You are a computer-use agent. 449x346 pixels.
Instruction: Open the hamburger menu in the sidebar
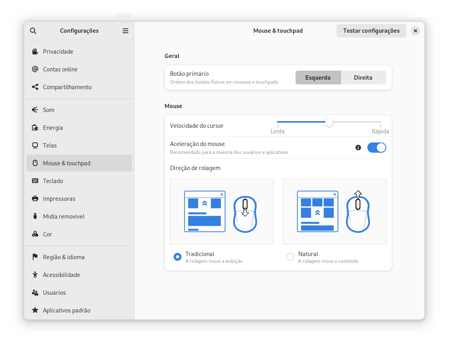pyautogui.click(x=125, y=30)
